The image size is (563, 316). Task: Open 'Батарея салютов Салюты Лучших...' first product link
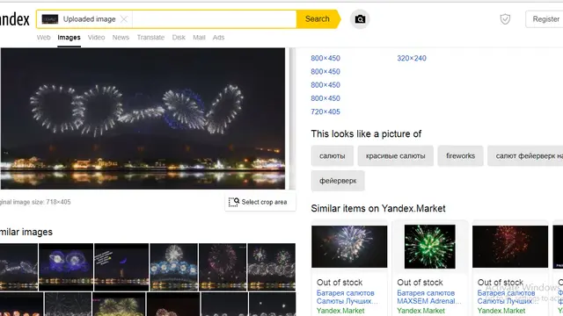(x=347, y=297)
